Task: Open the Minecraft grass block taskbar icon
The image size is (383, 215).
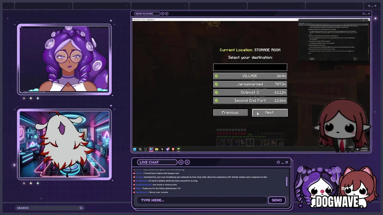Action: point(178,149)
